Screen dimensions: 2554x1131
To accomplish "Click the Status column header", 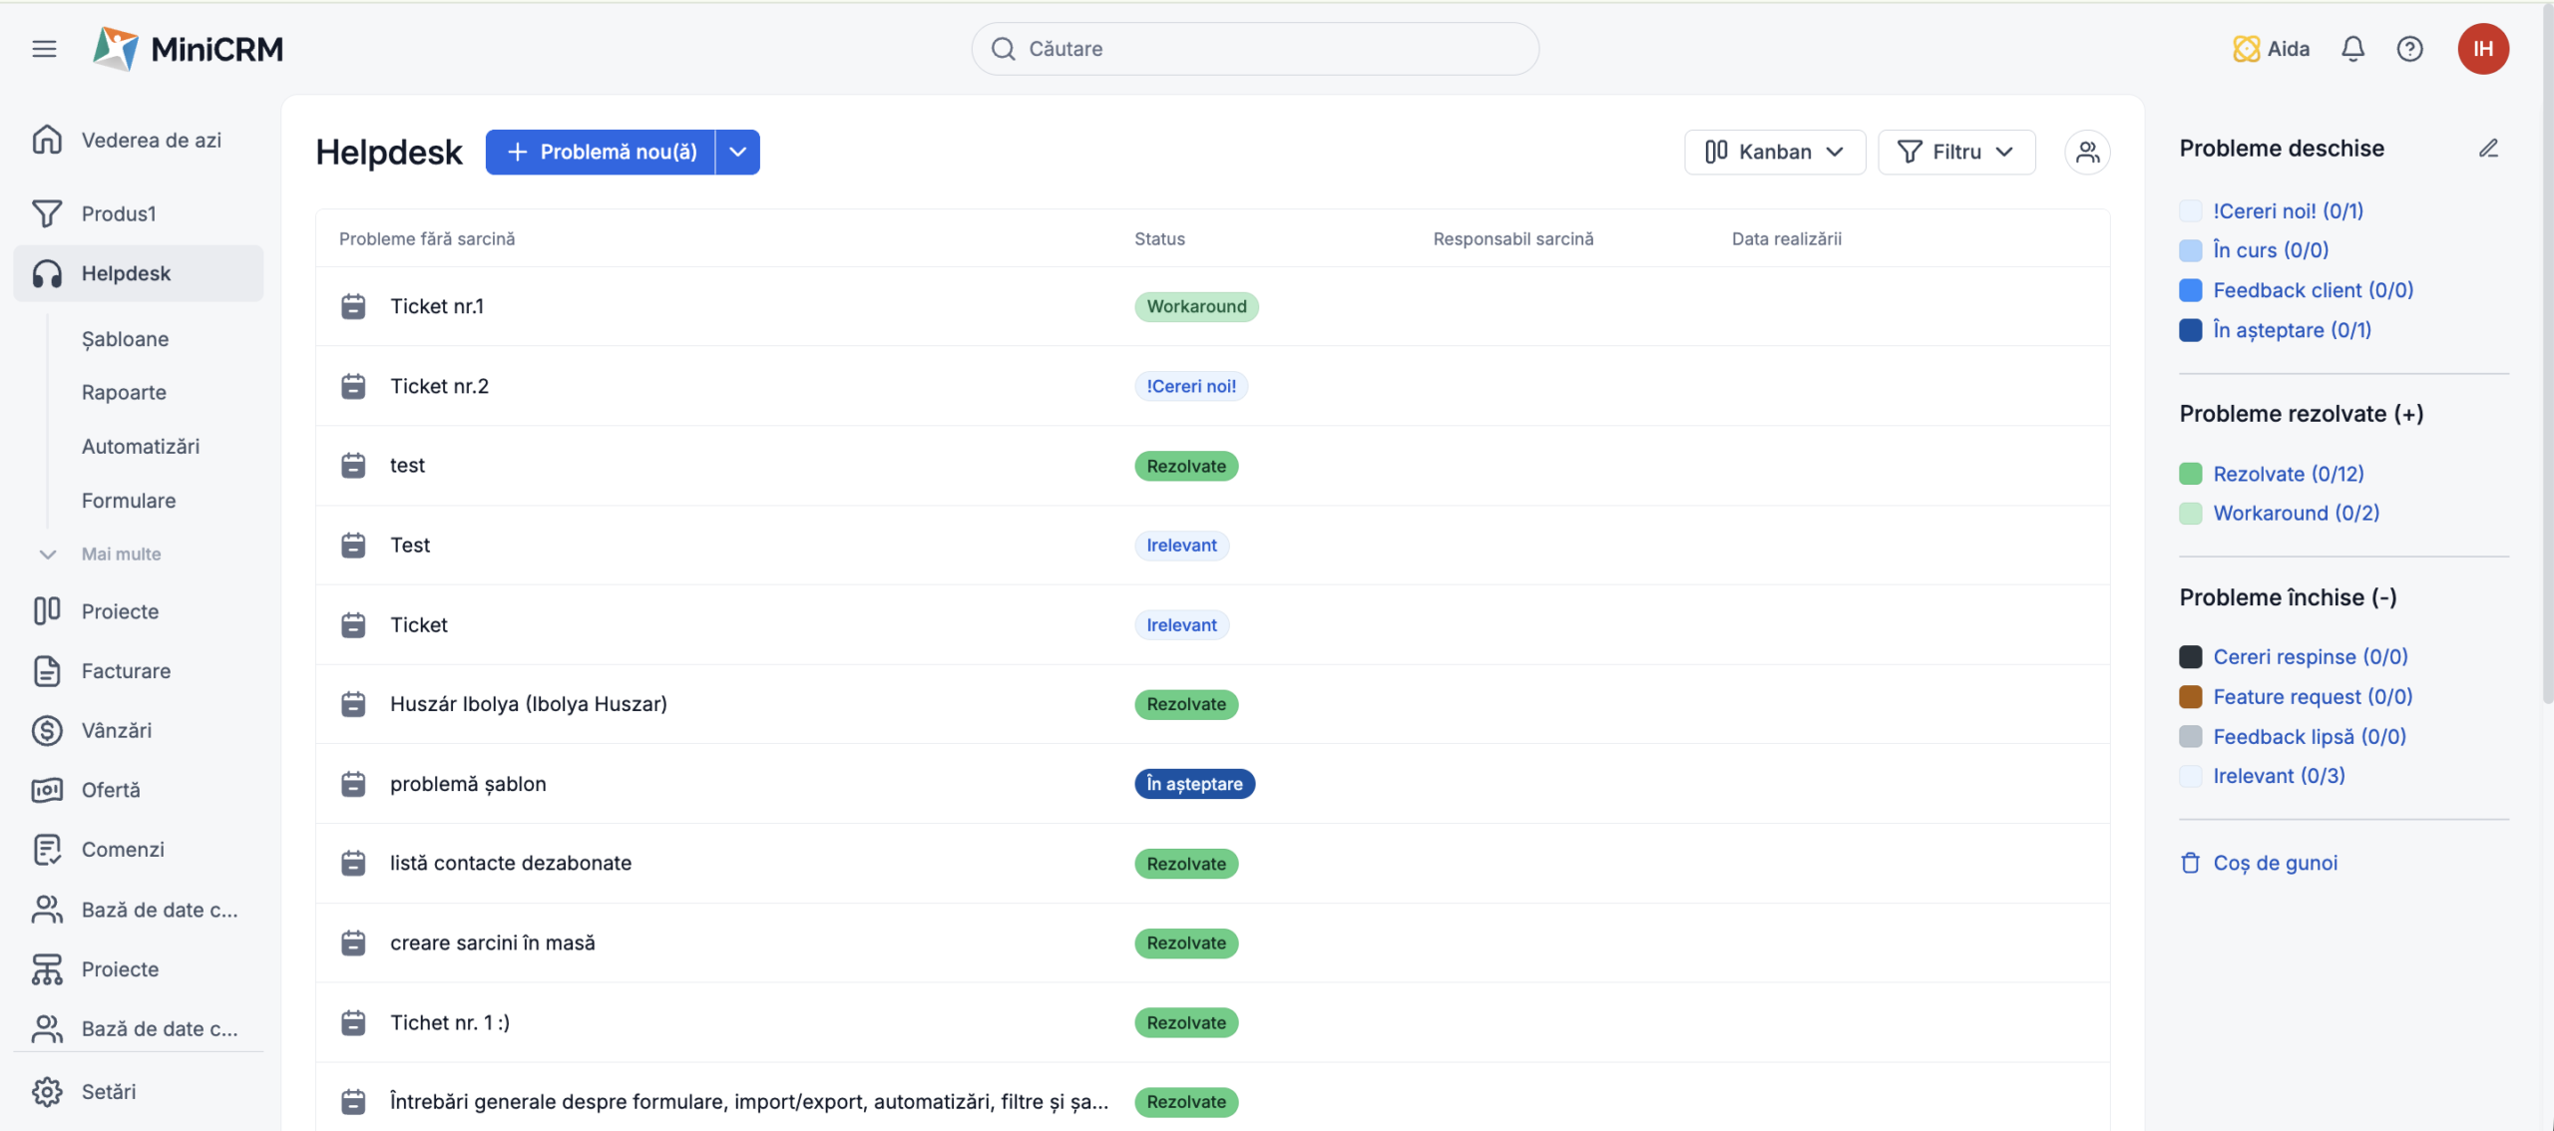I will click(1159, 238).
